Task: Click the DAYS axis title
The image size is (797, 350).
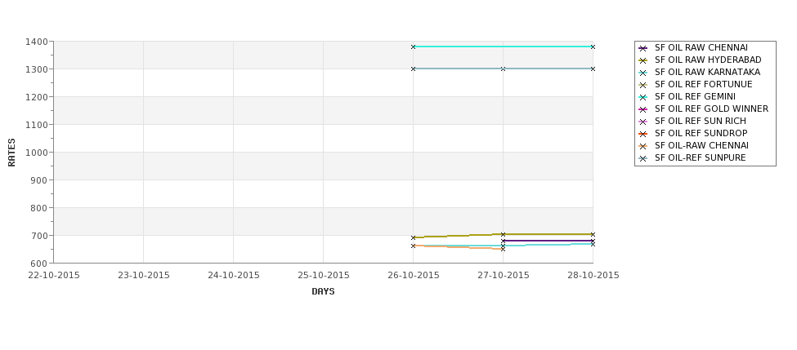Action: (x=323, y=292)
